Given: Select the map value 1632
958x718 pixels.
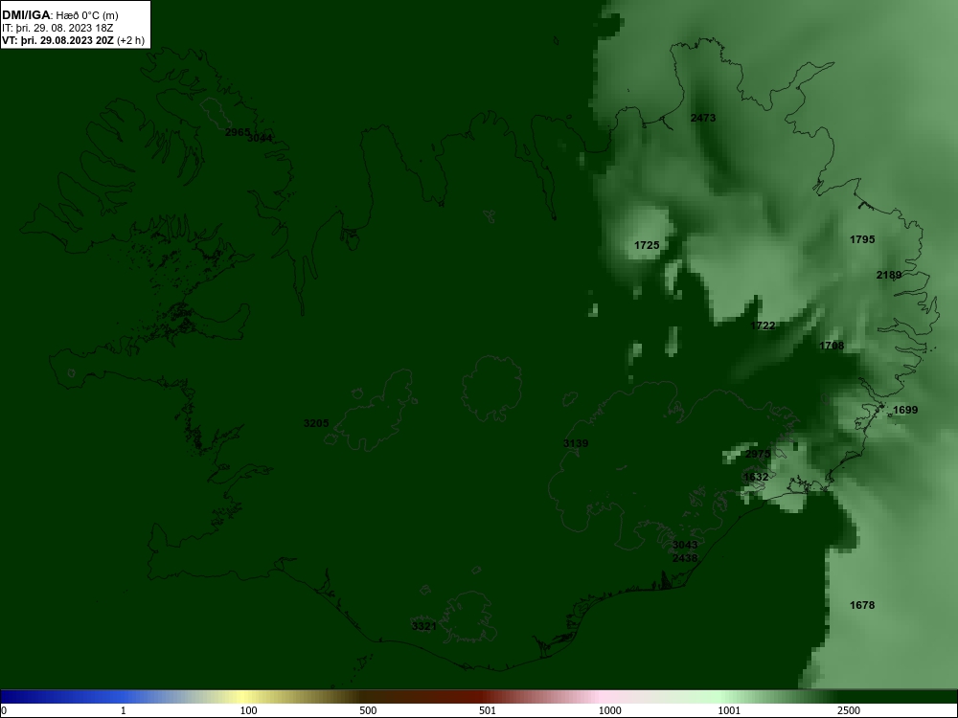Looking at the screenshot, I should tap(756, 477).
